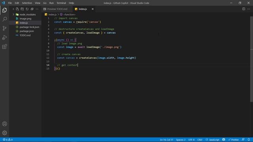This screenshot has height=142, width=253.
Task: Click index.js in the breadcrumb
Action: point(53,15)
